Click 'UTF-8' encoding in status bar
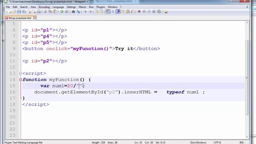Image resolution: width=256 pixels, height=144 pixels. coord(217,142)
